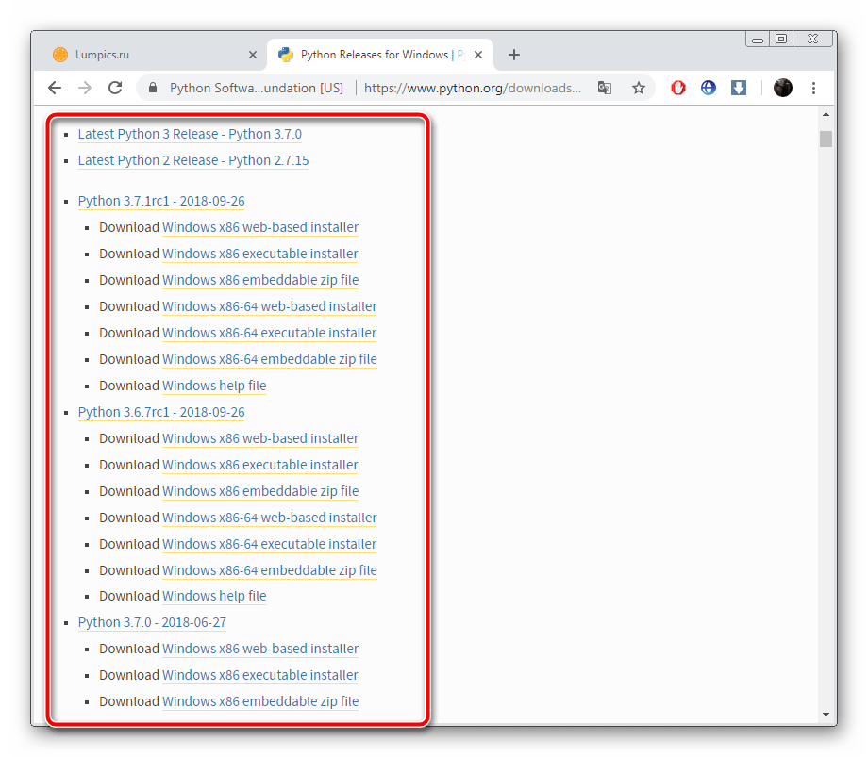Image resolution: width=868 pixels, height=757 pixels.
Task: Open the Python 3.7.1rc1 - 2018-09-26 release link
Action: point(161,202)
